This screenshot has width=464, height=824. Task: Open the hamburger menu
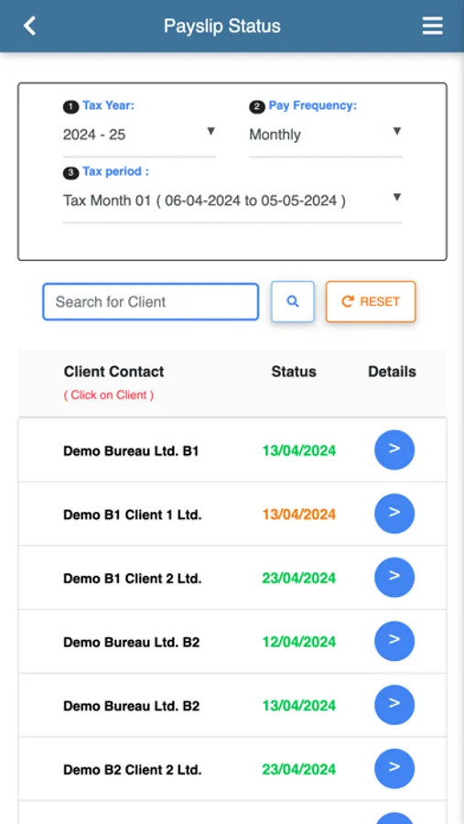click(433, 26)
